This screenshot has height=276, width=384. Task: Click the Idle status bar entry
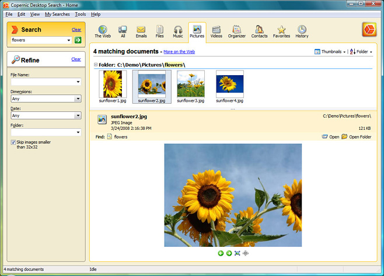(x=93, y=269)
